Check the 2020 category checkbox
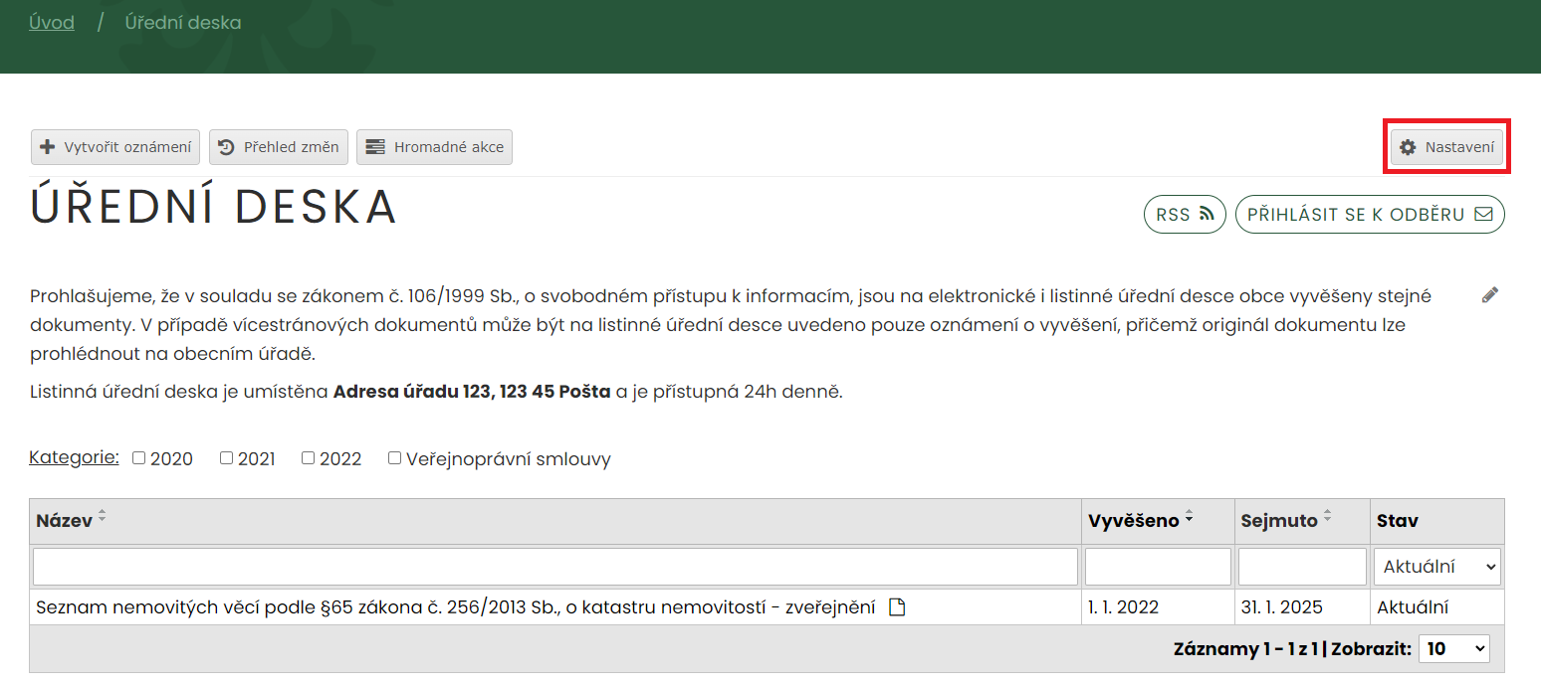The width and height of the screenshot is (1541, 685). tap(139, 458)
